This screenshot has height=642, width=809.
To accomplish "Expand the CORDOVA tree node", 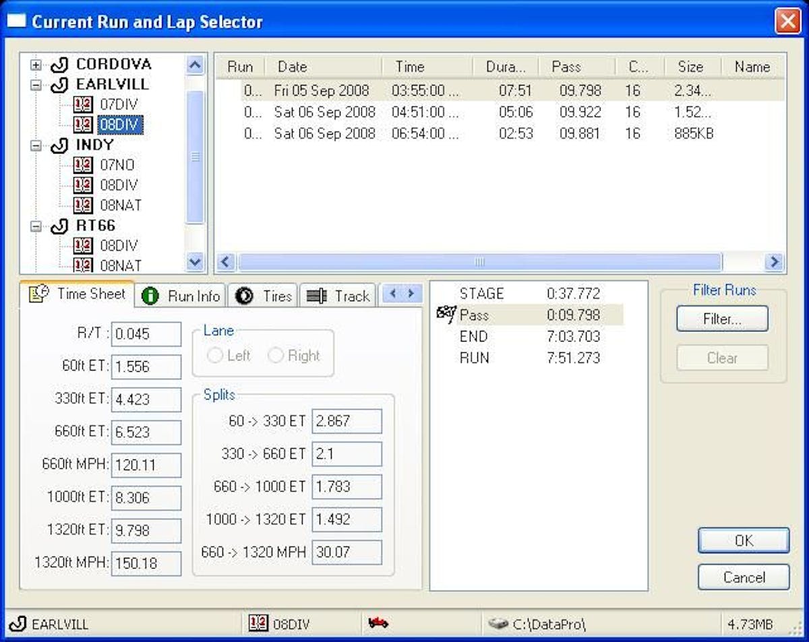I will [36, 65].
